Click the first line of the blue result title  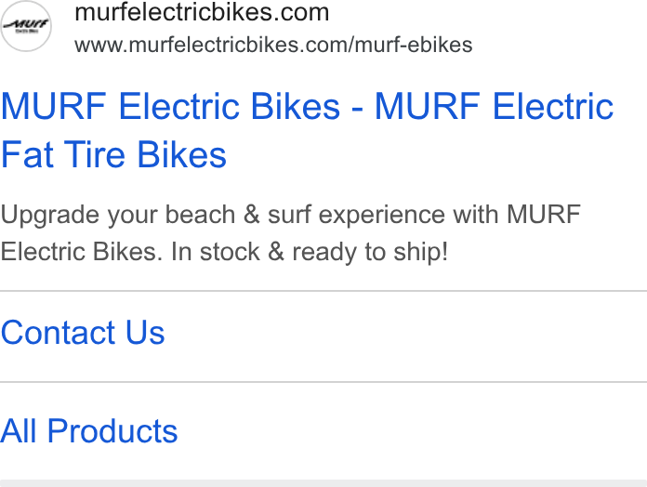[x=307, y=106]
